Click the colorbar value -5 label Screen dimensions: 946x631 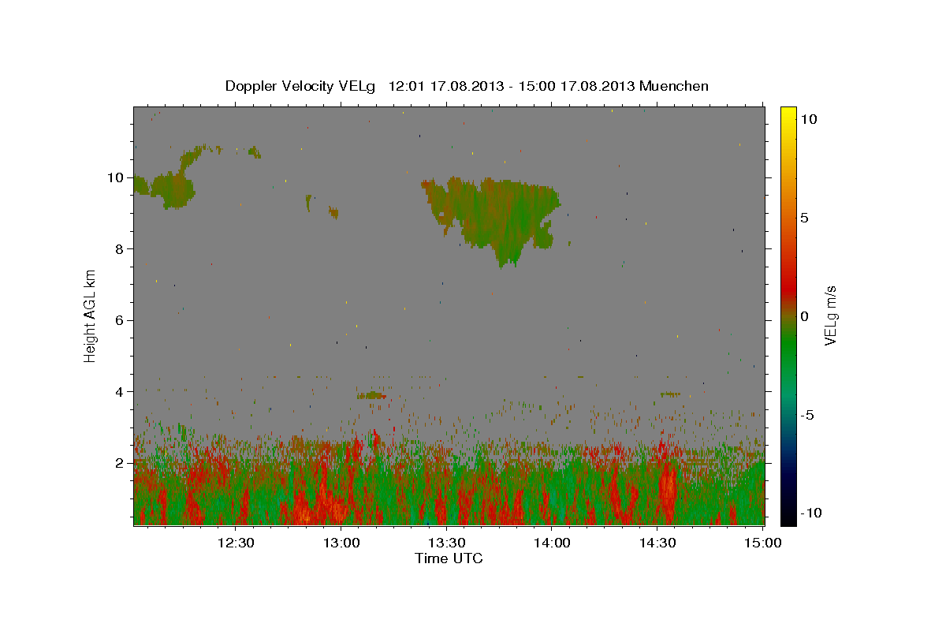tap(806, 415)
